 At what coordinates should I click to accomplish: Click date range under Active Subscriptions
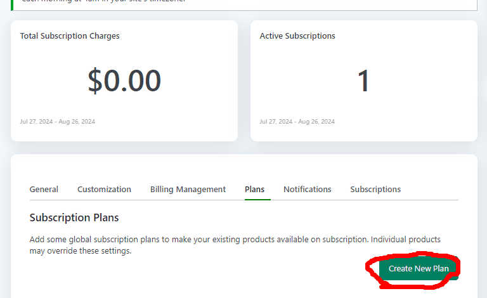coord(297,121)
